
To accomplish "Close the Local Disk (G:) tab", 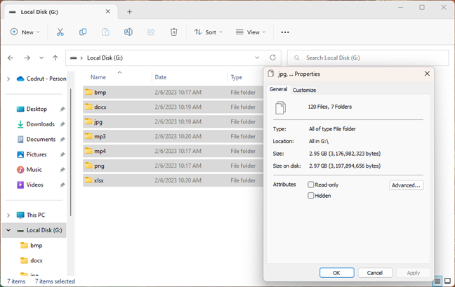I will pos(107,11).
